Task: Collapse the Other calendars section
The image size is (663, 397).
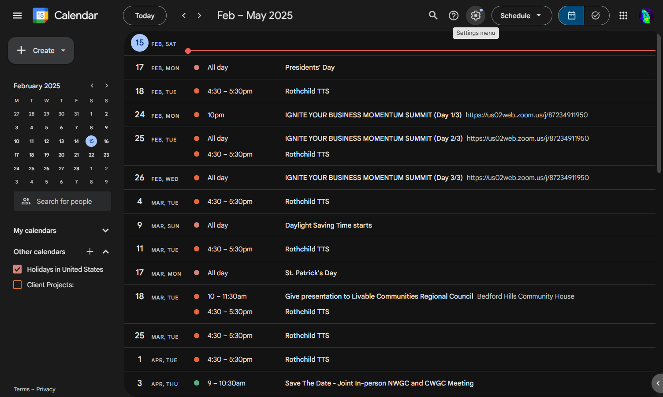Action: 105,251
